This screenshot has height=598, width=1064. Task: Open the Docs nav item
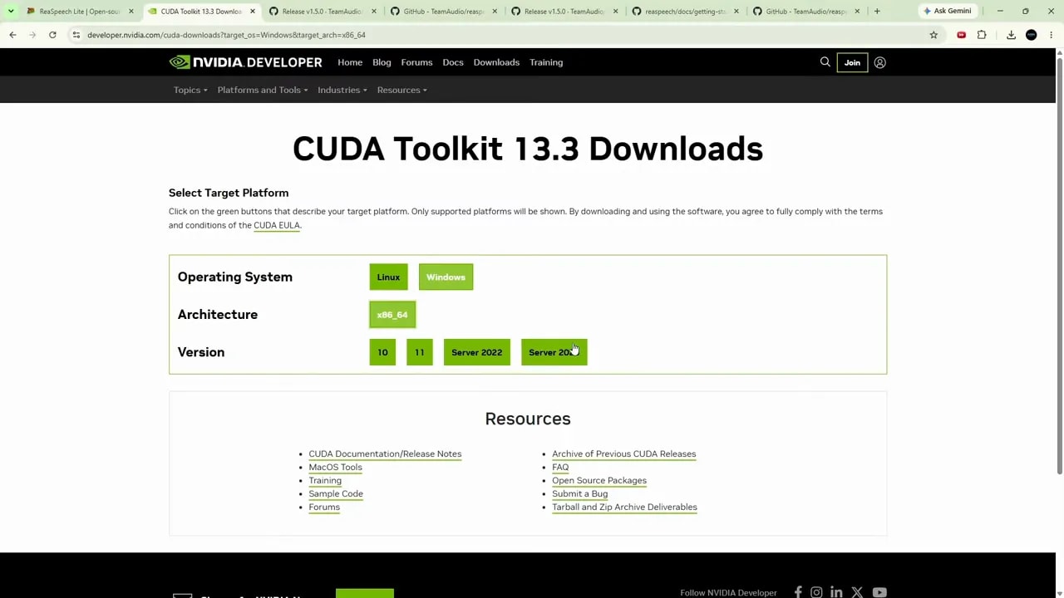click(453, 62)
